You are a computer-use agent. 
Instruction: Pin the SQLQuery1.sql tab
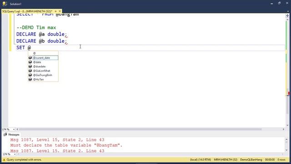55,11
